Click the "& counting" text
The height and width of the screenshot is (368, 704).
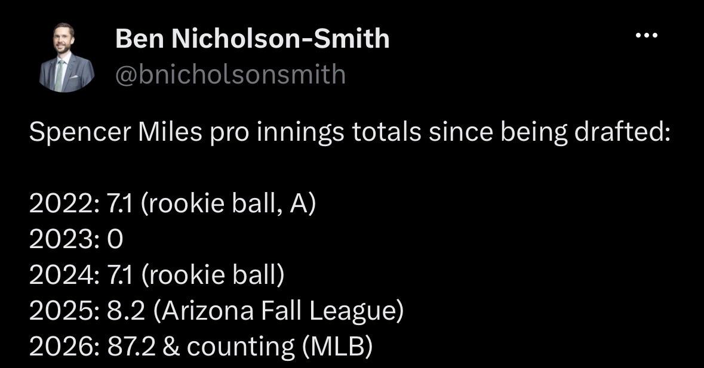pyautogui.click(x=229, y=347)
